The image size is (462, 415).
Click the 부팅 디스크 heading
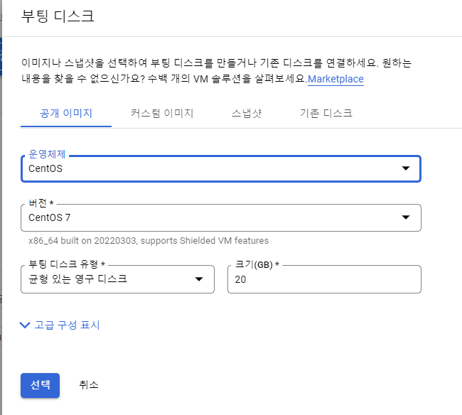58,16
